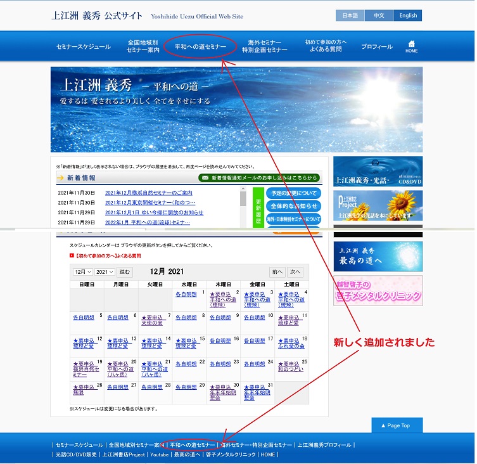Viewport: 477px width, 464px height.
Task: Click footer link セミナースケジュール
Action: (x=79, y=445)
